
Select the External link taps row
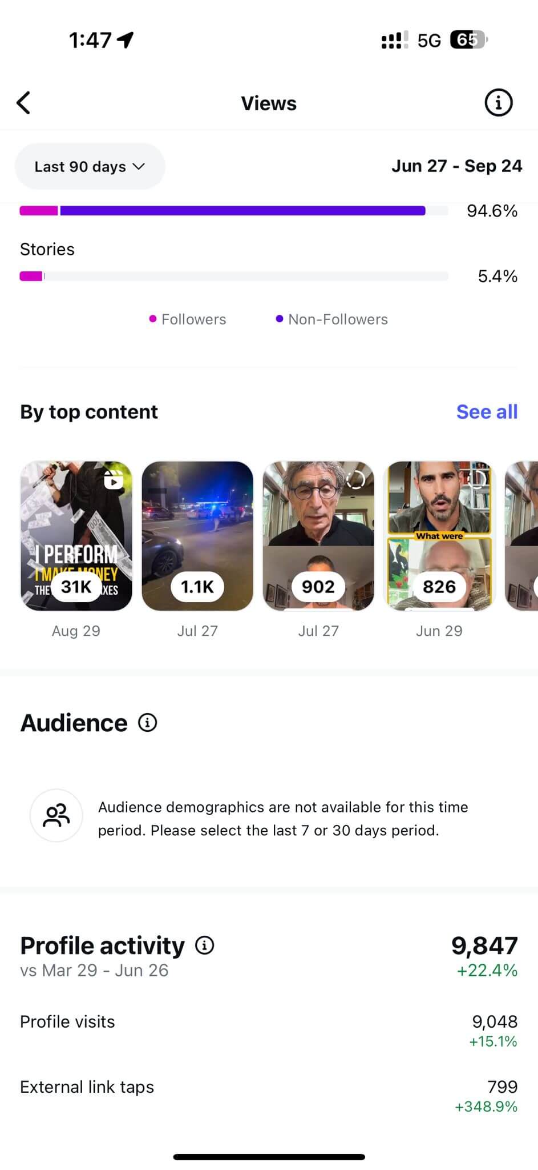pyautogui.click(x=269, y=1095)
